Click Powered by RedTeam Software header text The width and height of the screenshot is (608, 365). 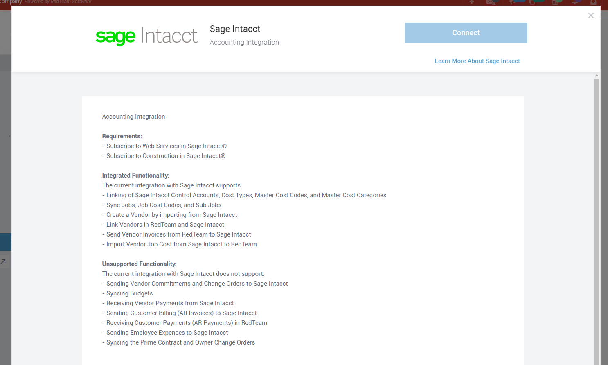click(58, 2)
